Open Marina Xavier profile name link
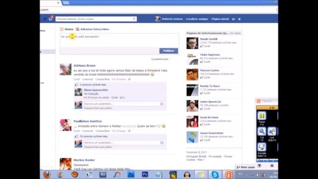This screenshot has height=179, width=318. tap(84, 160)
